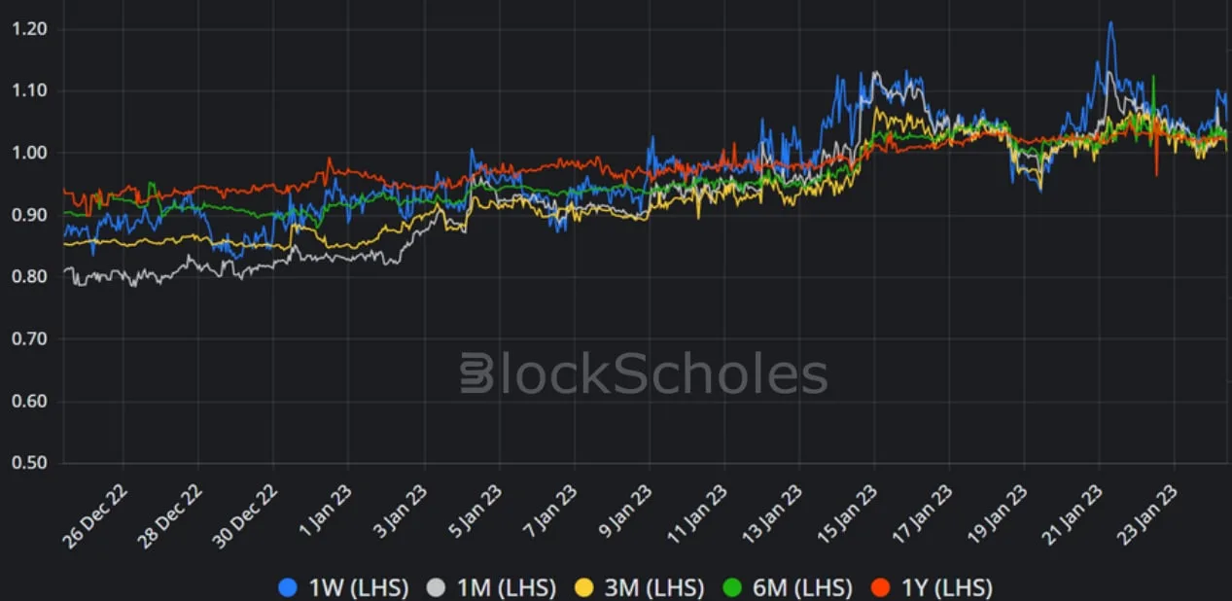Image resolution: width=1232 pixels, height=601 pixels.
Task: Click the green 6M legend dot
Action: coord(731,587)
